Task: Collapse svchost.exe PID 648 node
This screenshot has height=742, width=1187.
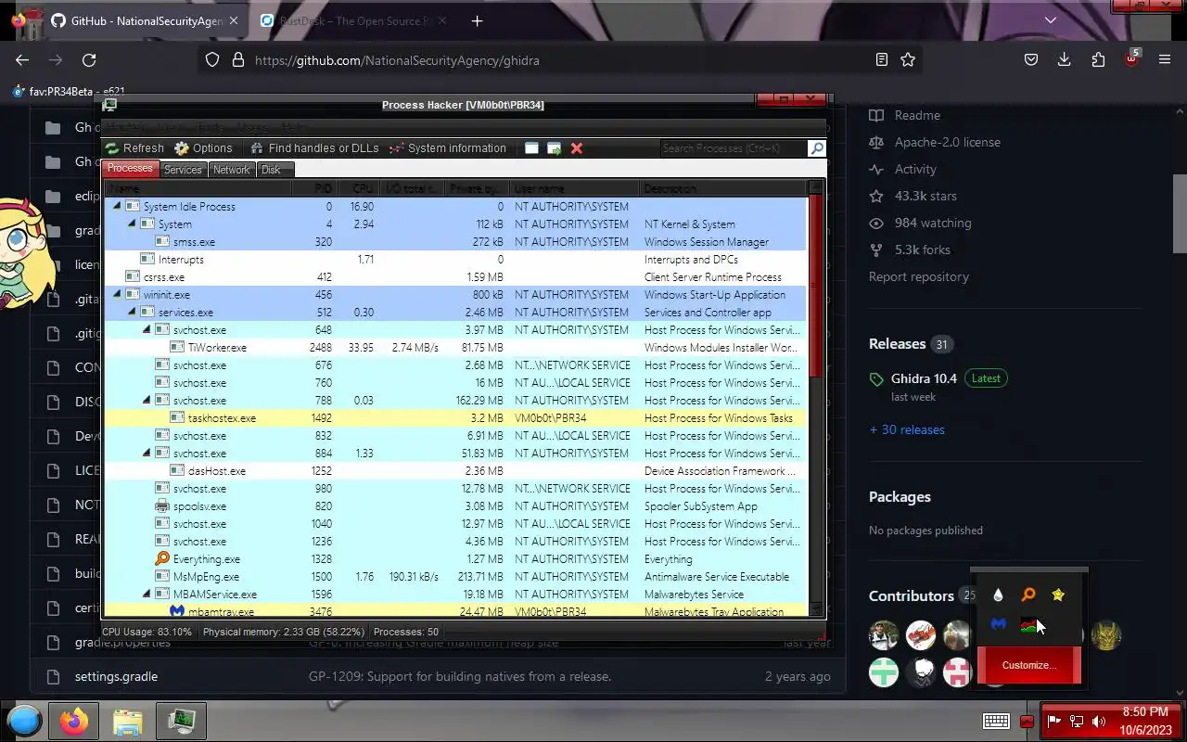Action: pos(147,330)
